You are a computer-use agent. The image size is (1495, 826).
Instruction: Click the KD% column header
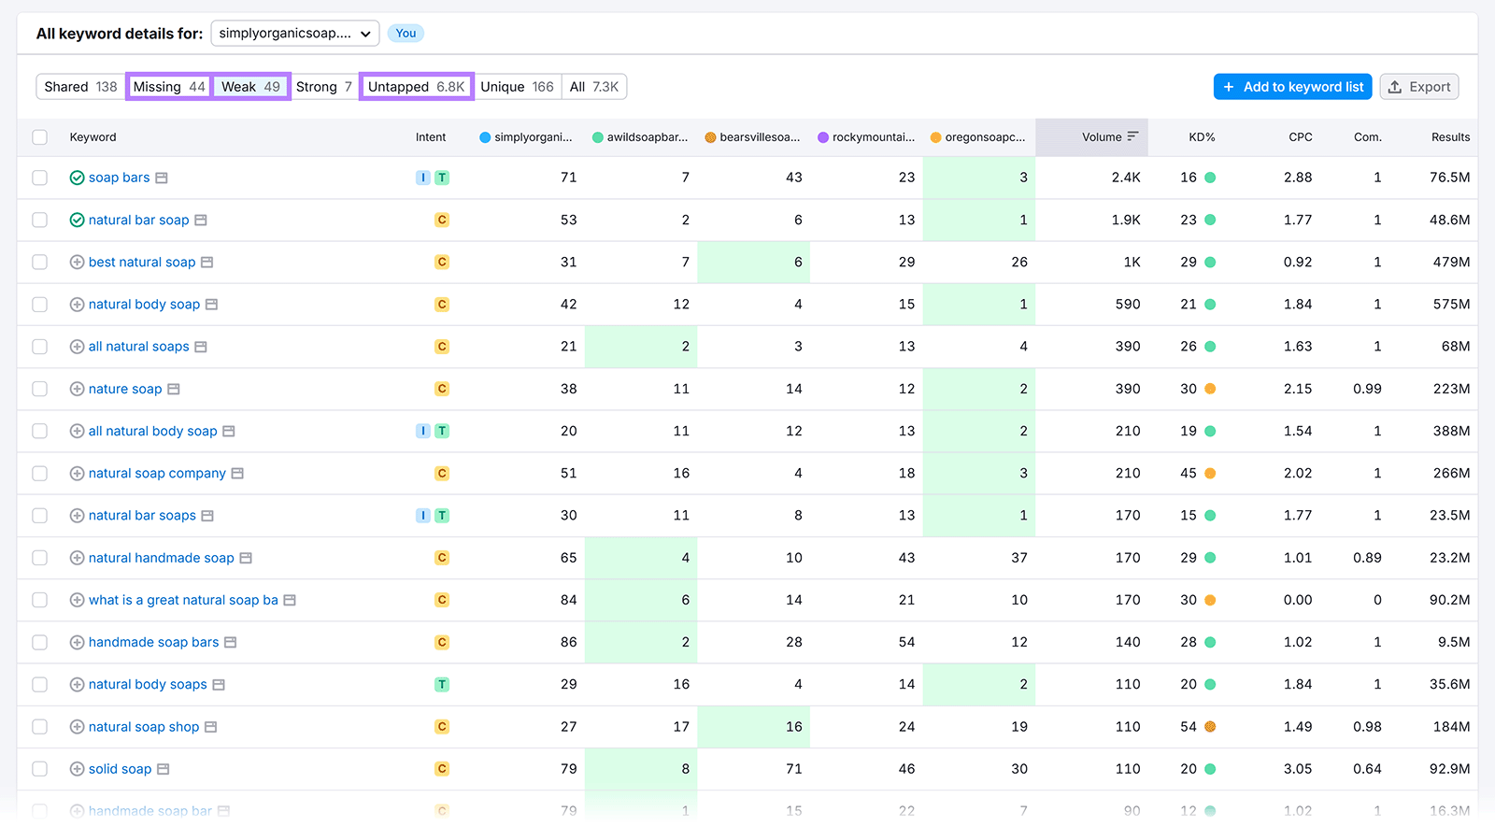point(1201,137)
